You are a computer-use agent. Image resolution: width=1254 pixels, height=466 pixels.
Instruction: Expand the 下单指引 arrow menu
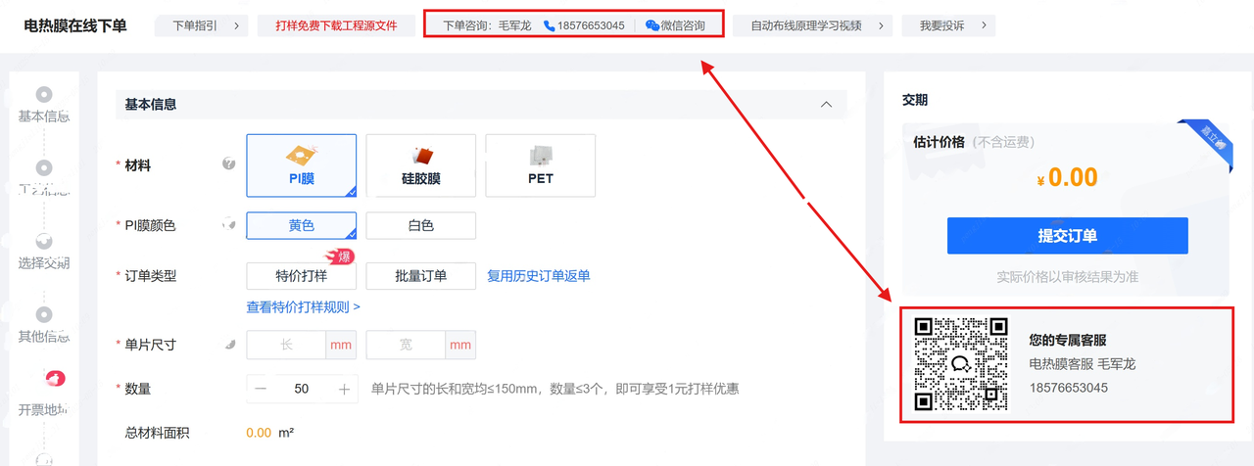point(236,25)
